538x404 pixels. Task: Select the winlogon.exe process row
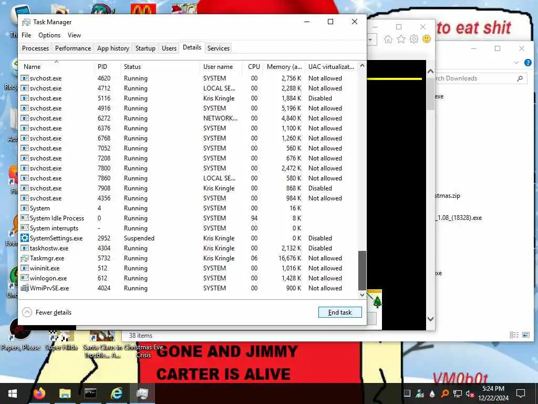click(189, 278)
